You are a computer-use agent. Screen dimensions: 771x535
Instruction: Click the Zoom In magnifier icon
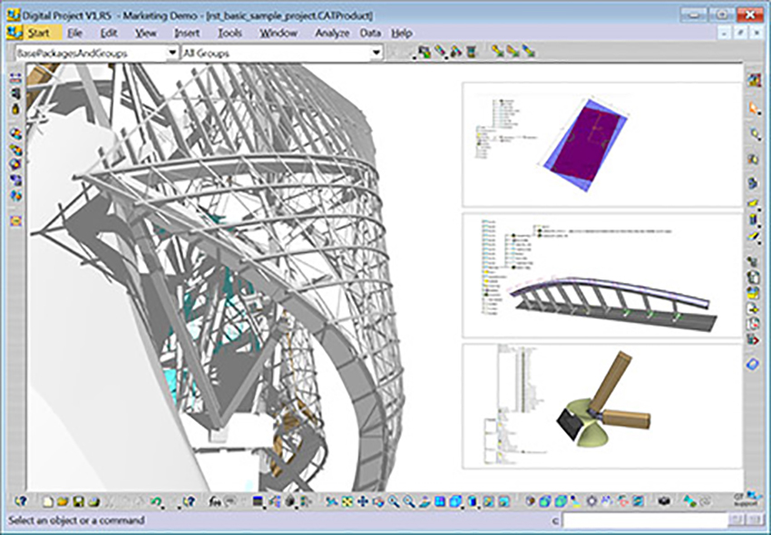[394, 501]
